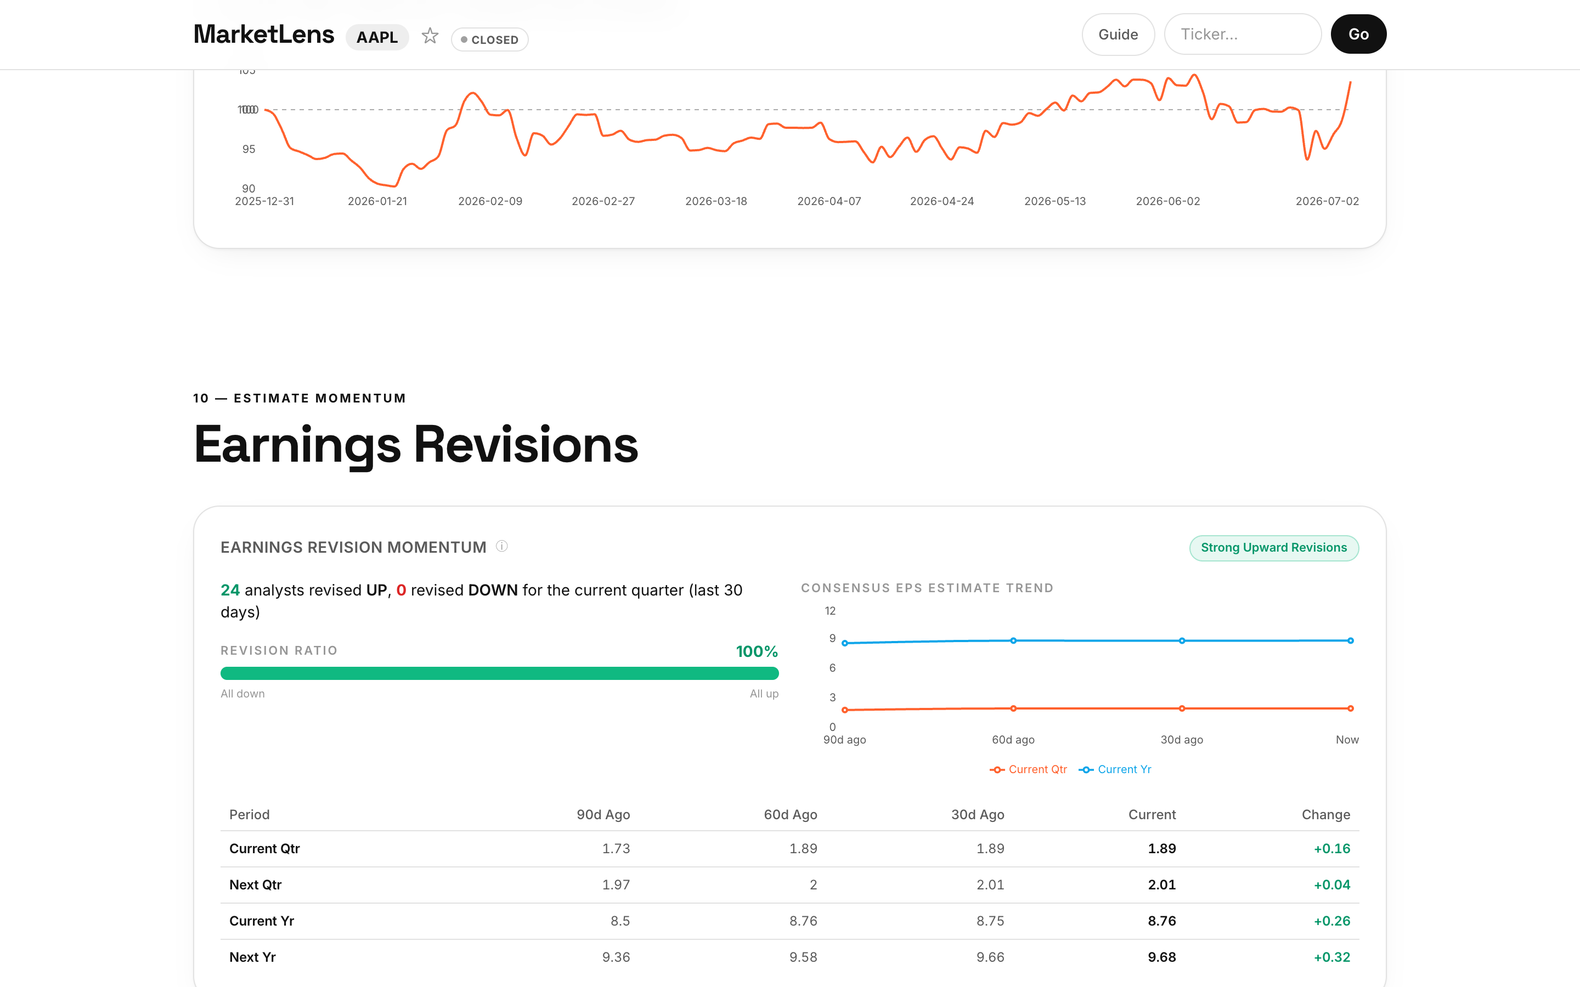Click the 9.68 current value for Next Yr
The height and width of the screenshot is (987, 1580).
point(1162,957)
